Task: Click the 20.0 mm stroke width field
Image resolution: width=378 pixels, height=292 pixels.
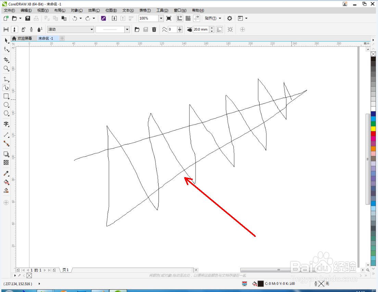Action: 201,29
